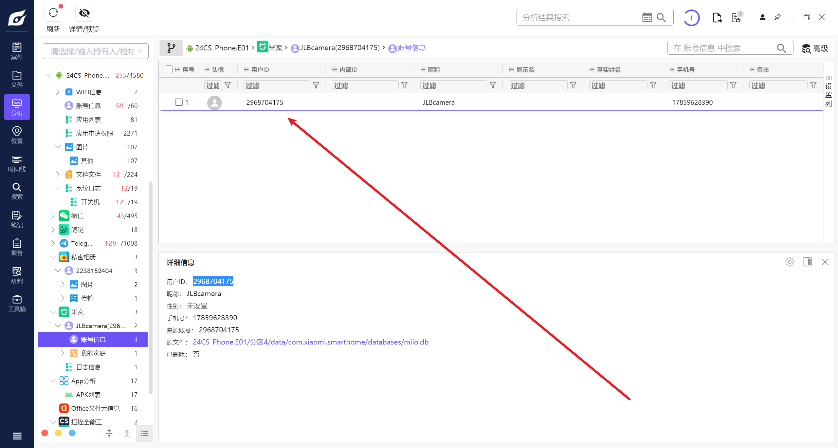The height and width of the screenshot is (448, 838).
Task: Expand the 微信 tree node
Action: [53, 216]
